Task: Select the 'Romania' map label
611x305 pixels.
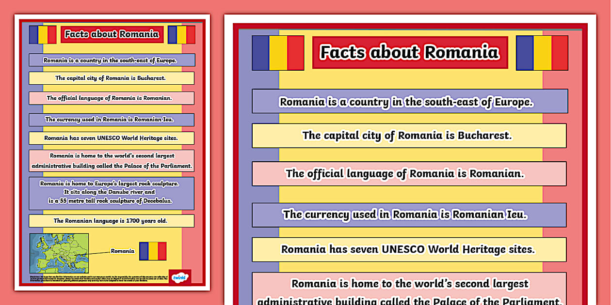Action: [123, 251]
